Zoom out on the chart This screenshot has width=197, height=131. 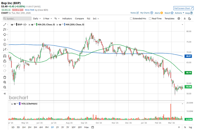[x=5, y=87]
